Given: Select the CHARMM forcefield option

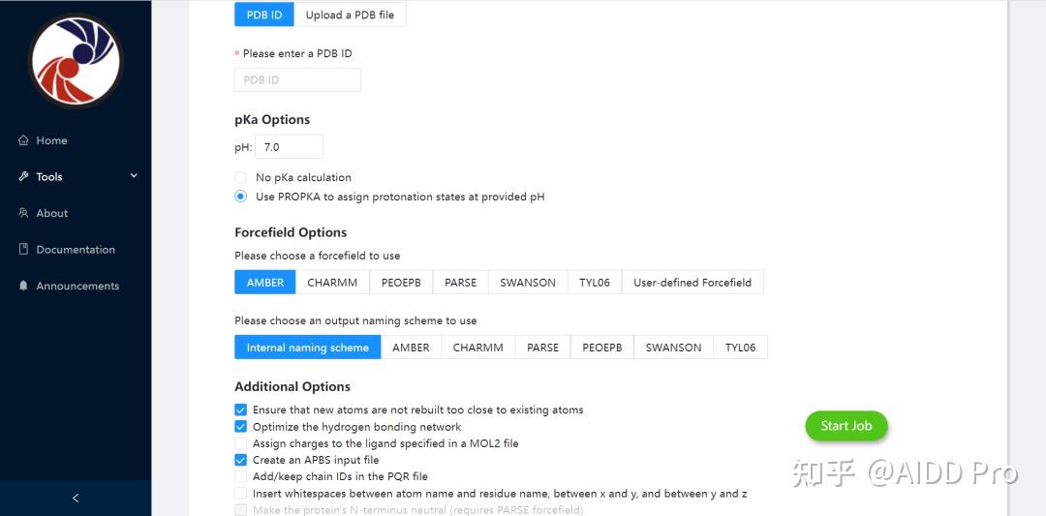Looking at the screenshot, I should click(332, 283).
